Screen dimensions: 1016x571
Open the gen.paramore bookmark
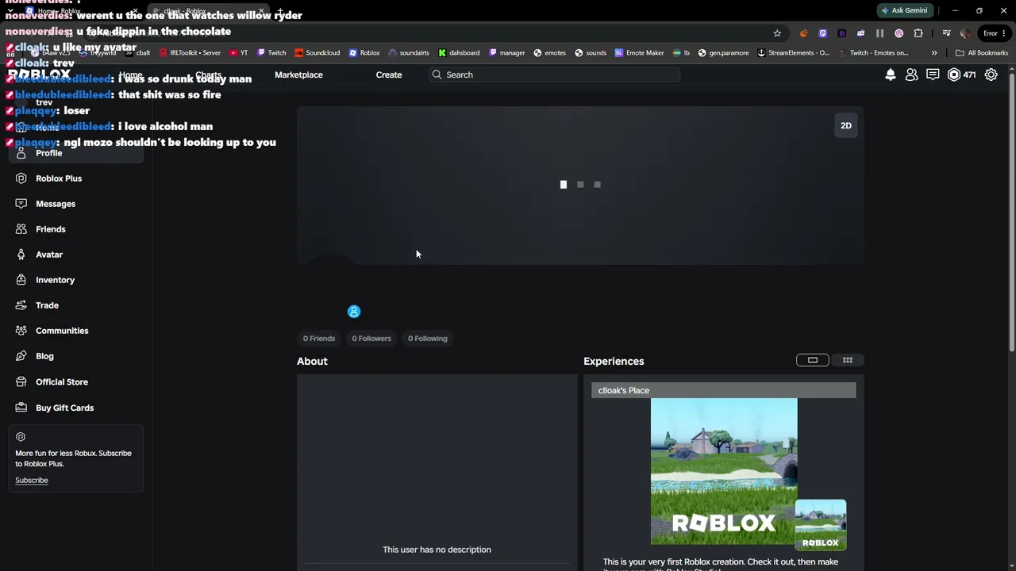[x=723, y=53]
